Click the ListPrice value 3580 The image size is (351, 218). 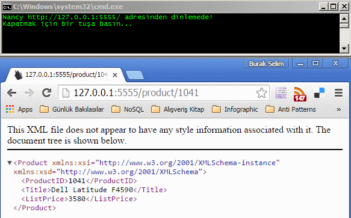pyautogui.click(x=77, y=199)
